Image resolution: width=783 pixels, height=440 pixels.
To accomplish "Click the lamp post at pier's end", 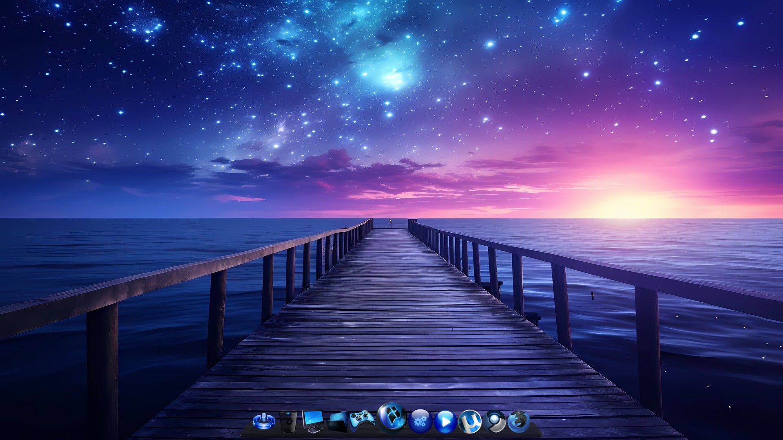I will 390,224.
